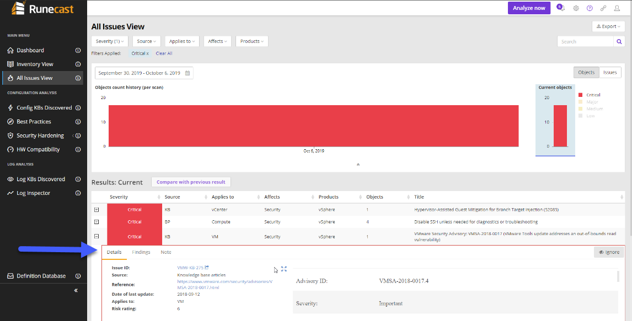632x321 pixels.
Task: Sort by Objects column header
Action: (387, 197)
